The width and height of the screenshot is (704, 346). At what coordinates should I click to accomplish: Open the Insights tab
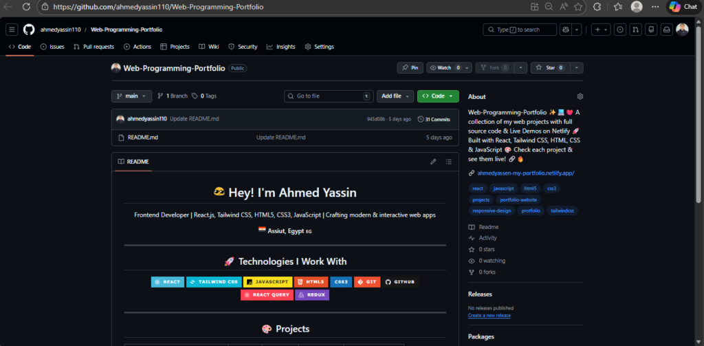(x=280, y=47)
